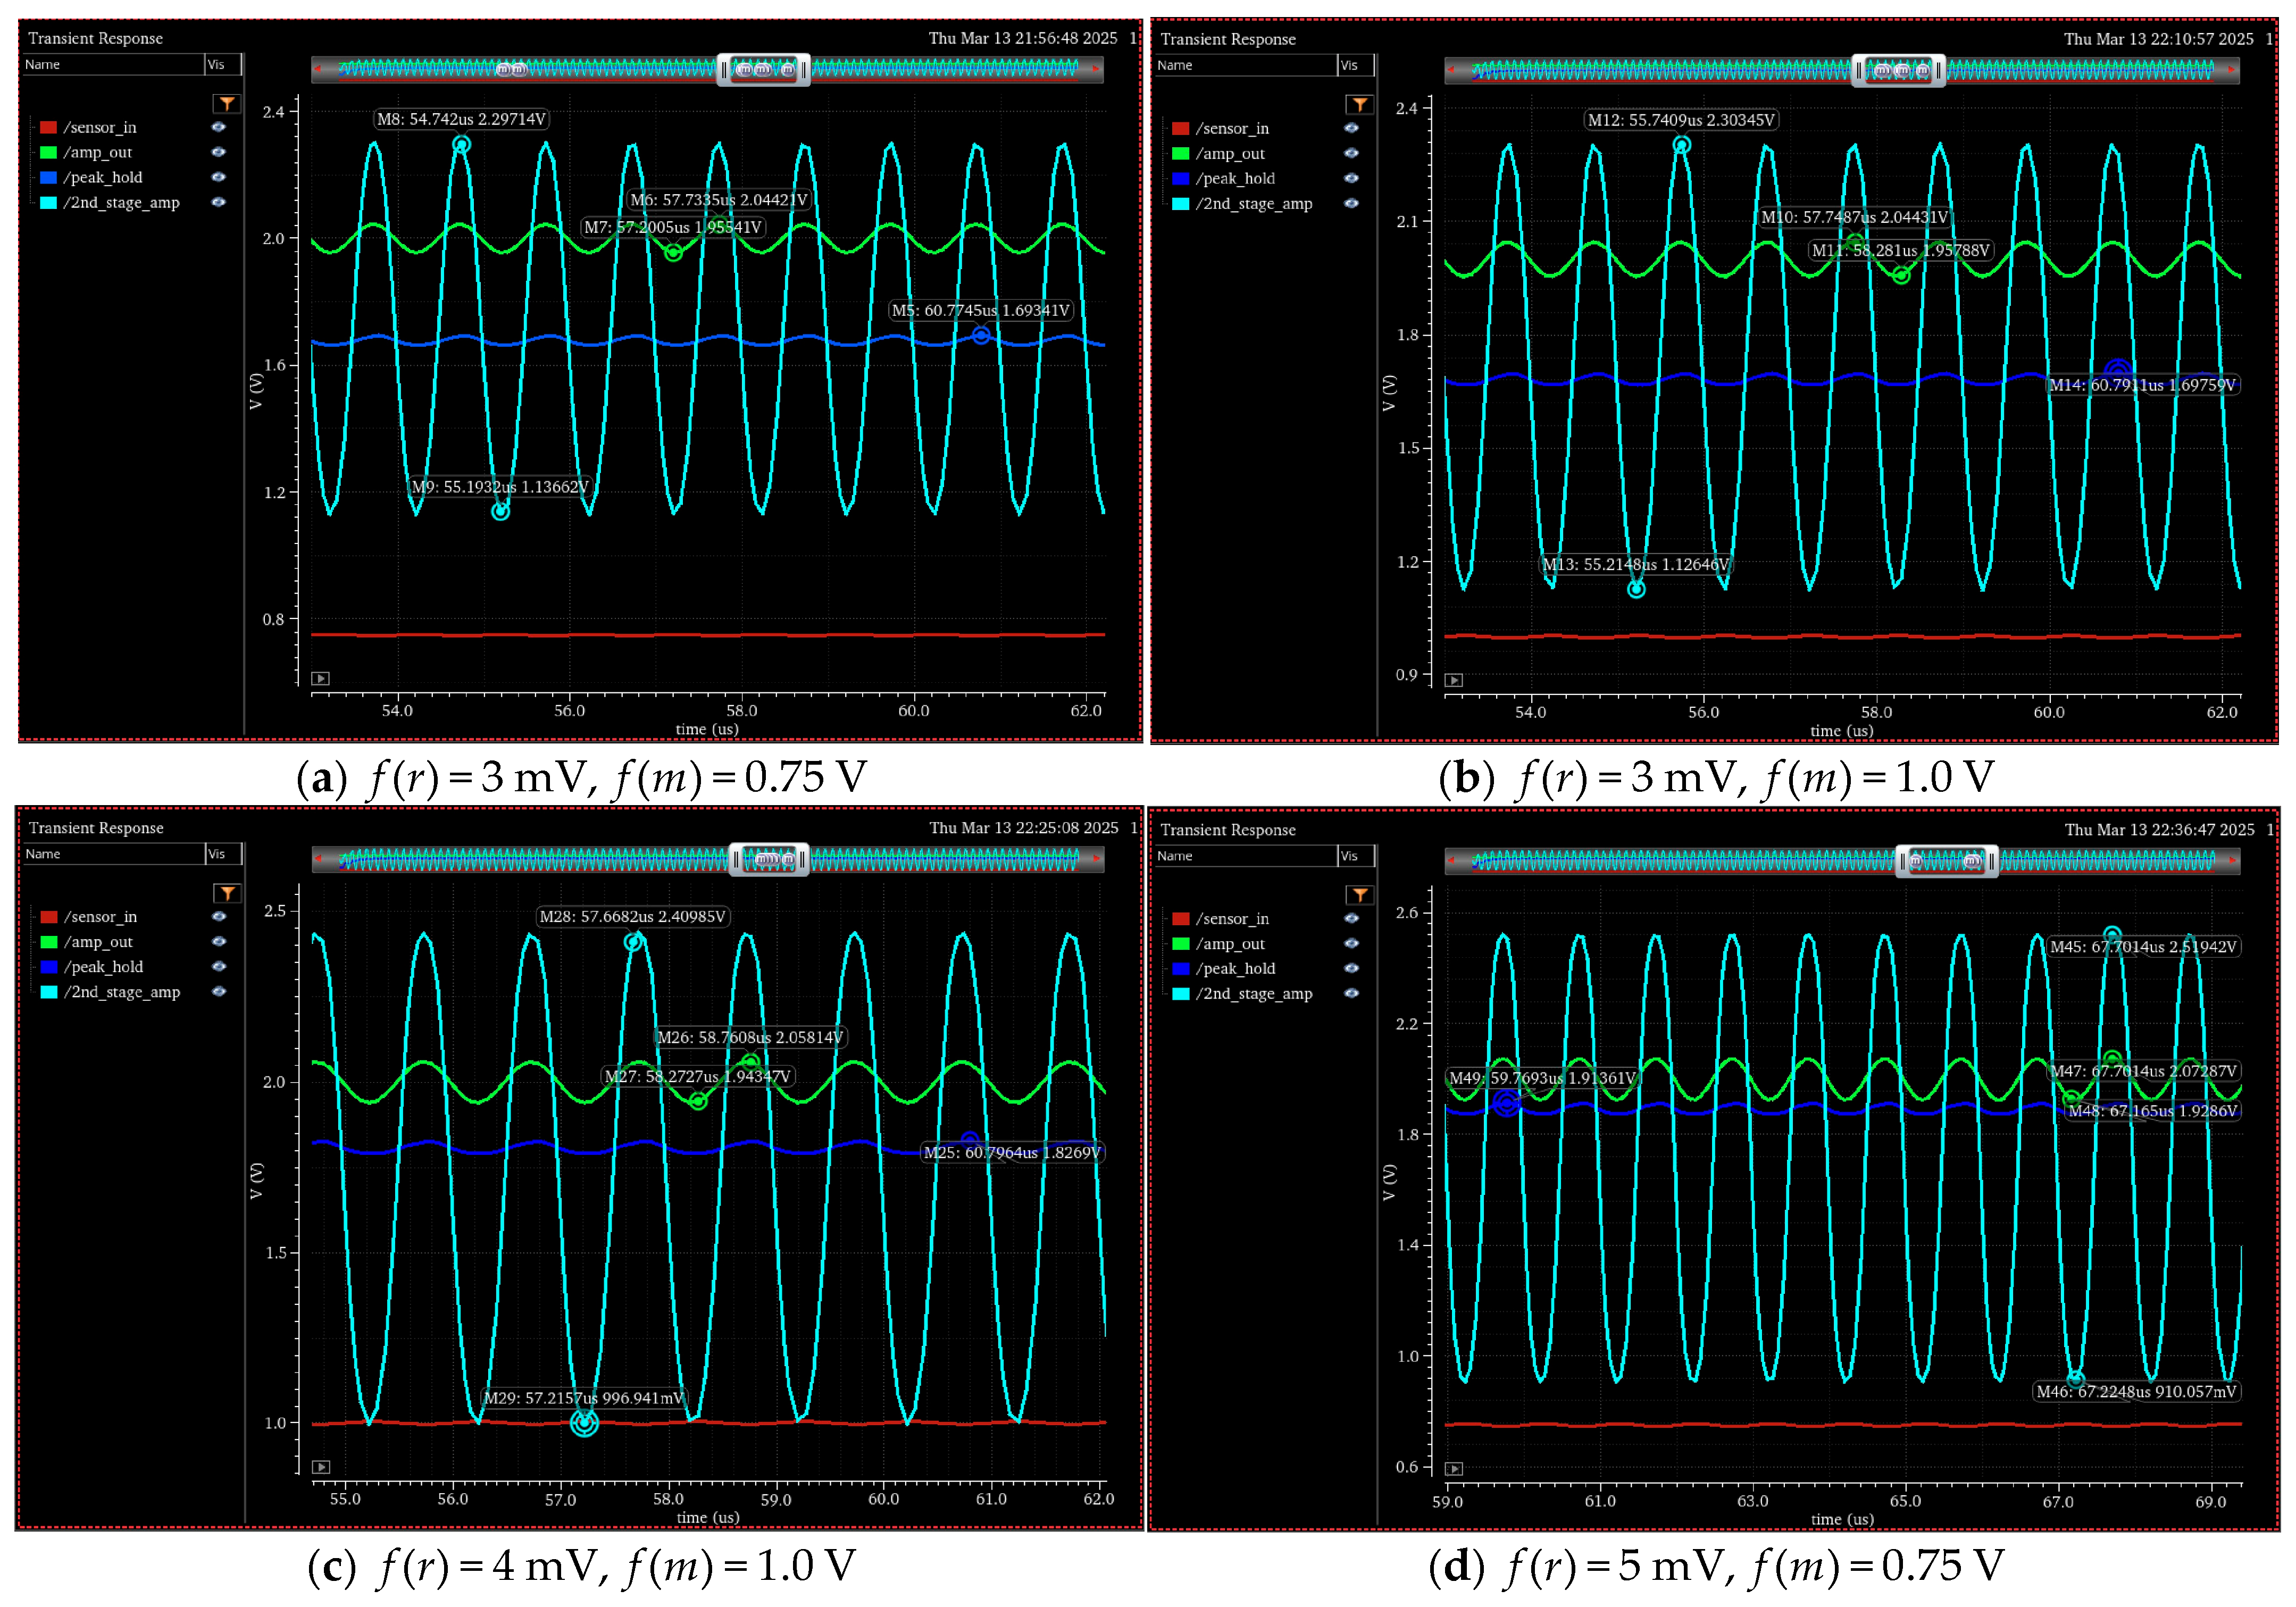Click zoom-window handle on panel (c) overview bar
Viewport: 2296px width, 1607px height.
tap(769, 859)
